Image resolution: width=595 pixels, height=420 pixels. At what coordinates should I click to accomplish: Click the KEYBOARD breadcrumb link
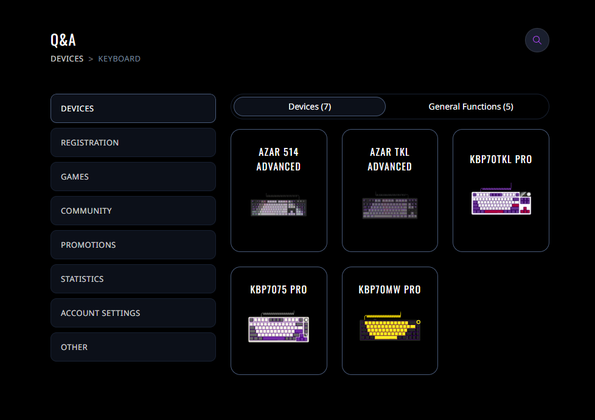coord(119,59)
